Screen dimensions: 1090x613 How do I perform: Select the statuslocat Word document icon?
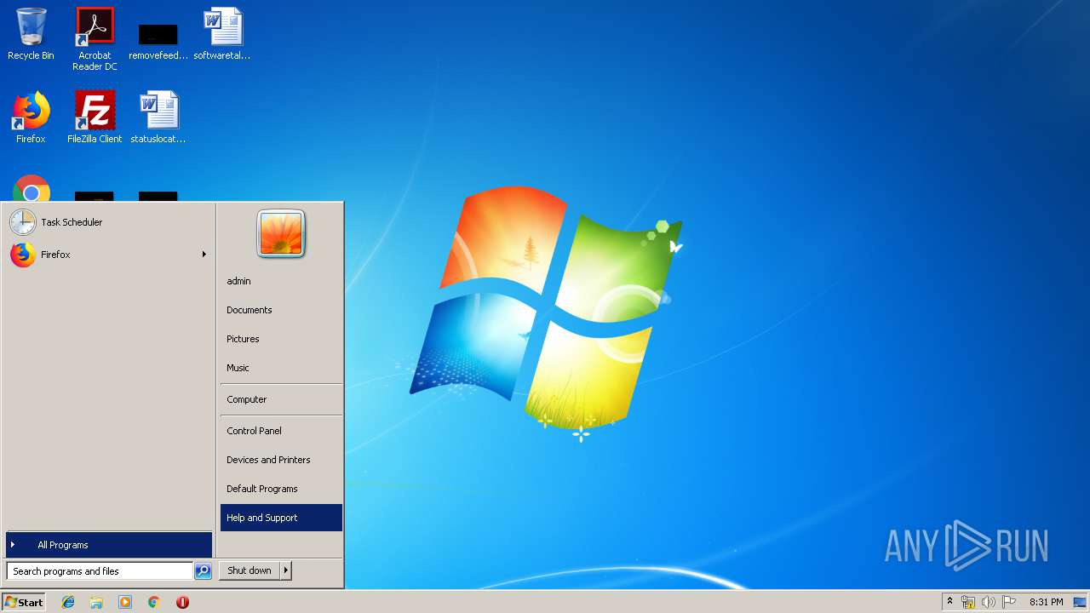(x=158, y=117)
